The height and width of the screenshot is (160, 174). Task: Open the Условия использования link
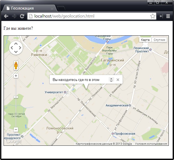pos(151,144)
